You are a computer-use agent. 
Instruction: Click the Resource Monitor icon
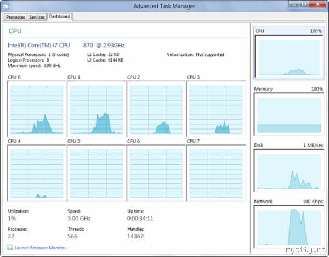[x=10, y=248]
